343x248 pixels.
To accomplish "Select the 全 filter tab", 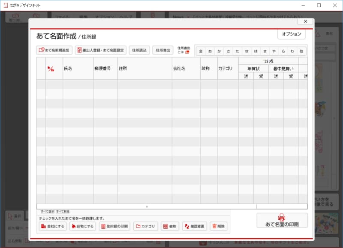I will point(201,51).
